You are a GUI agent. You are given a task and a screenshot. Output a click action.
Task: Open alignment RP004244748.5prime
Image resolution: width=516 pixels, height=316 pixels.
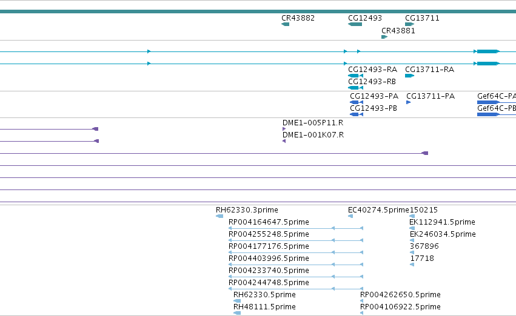pos(296,289)
